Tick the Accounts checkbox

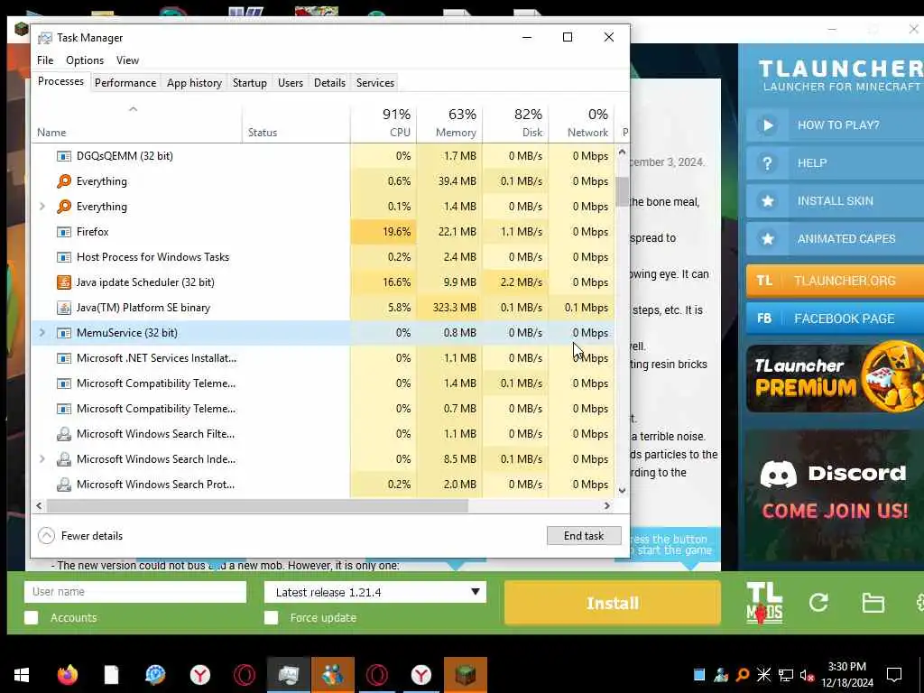(32, 617)
